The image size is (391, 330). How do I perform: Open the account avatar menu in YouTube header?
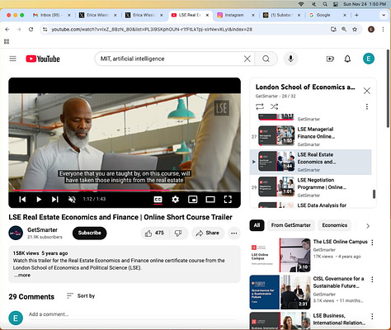(x=369, y=59)
